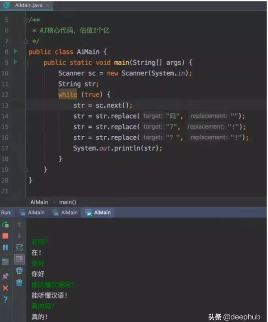The width and height of the screenshot is (268, 322).
Task: Pin the run tab with the pushpin icon
Action: click(5, 276)
